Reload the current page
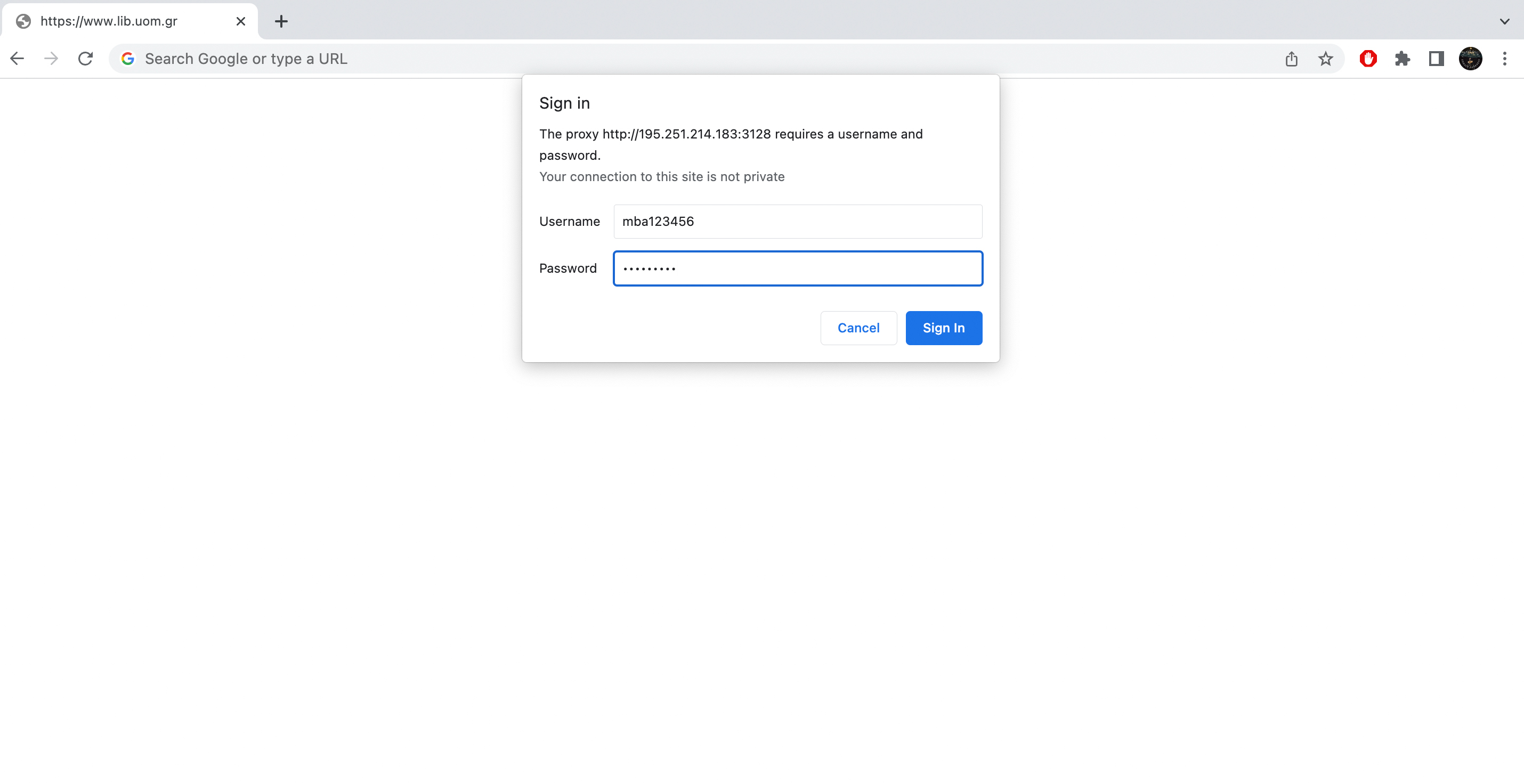The height and width of the screenshot is (783, 1524). pos(86,59)
